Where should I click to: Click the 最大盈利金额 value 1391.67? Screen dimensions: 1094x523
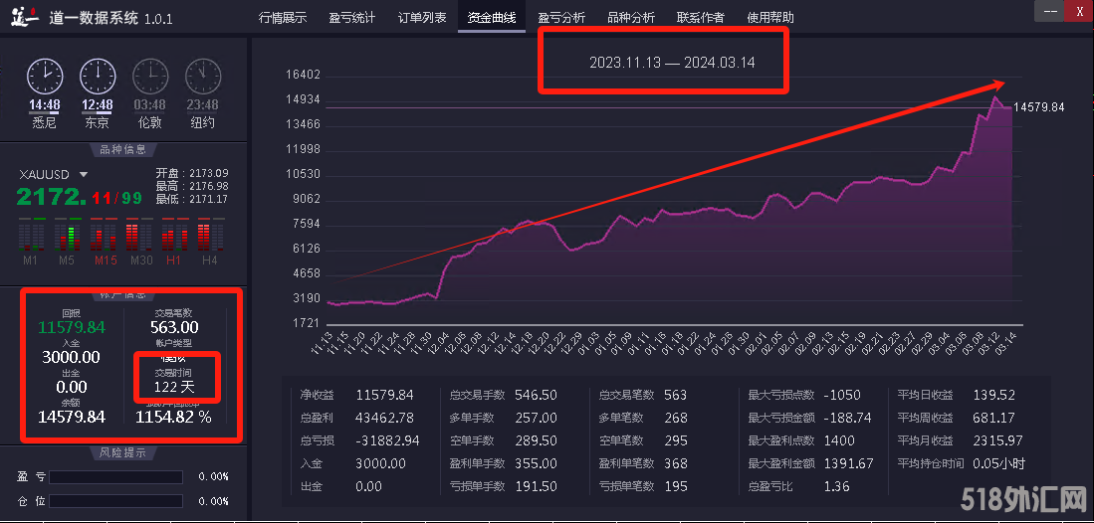[848, 463]
